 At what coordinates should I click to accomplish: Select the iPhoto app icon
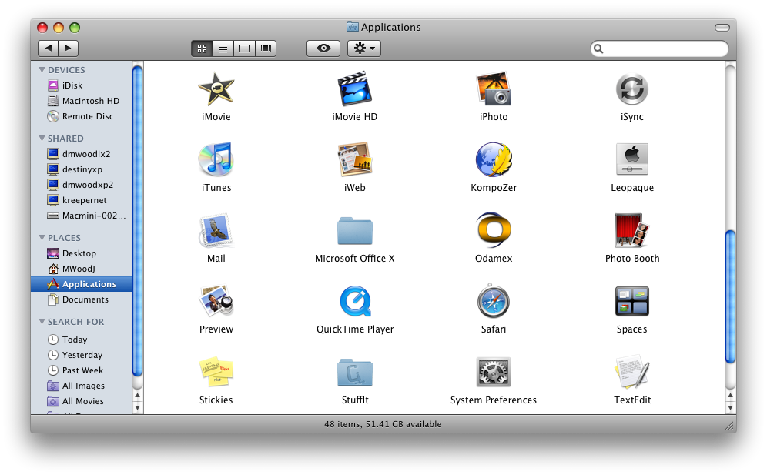[494, 89]
